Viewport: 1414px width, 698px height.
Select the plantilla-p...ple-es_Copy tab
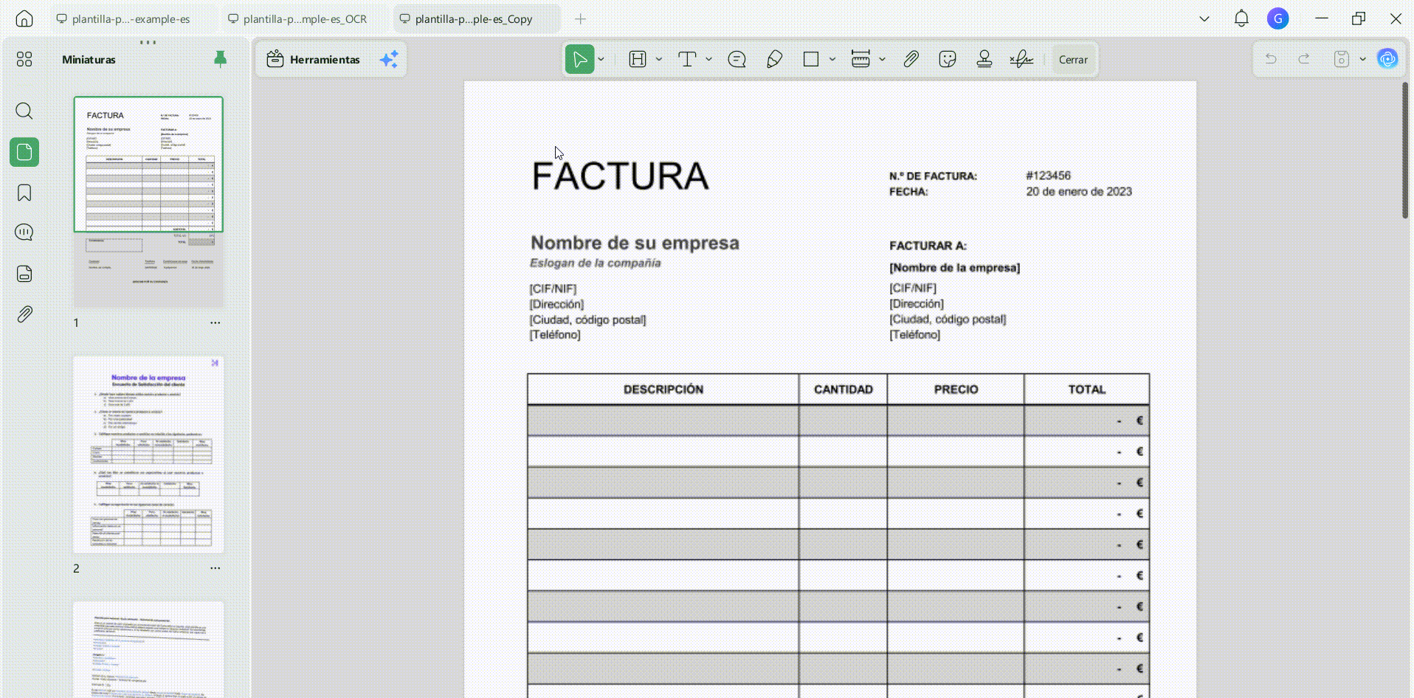(476, 19)
